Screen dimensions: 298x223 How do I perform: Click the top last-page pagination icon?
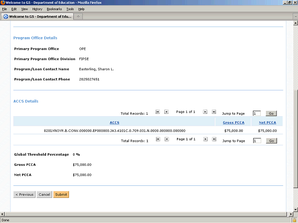pyautogui.click(x=214, y=112)
